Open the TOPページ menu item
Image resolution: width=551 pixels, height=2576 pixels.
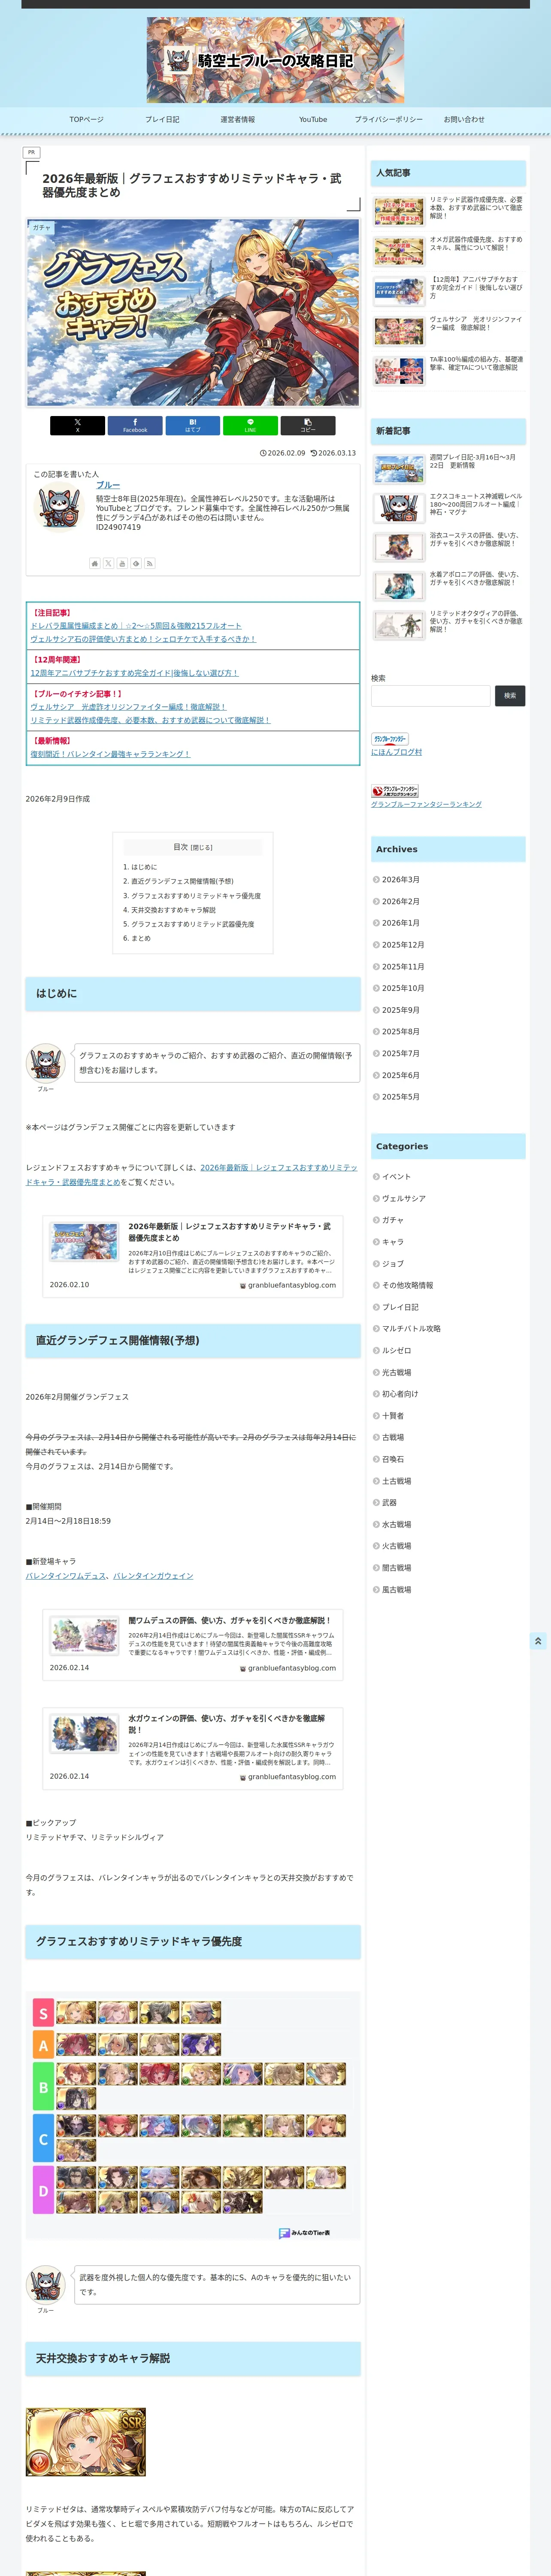86,120
